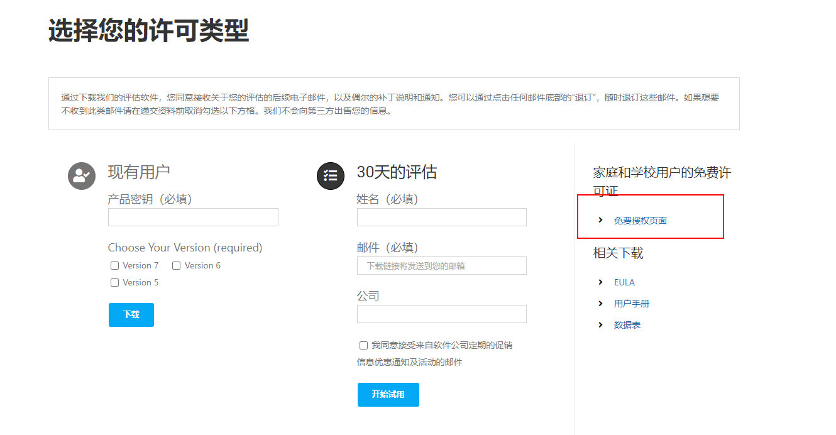Click the 相关下载 heading
This screenshot has width=836, height=435.
[x=619, y=253]
